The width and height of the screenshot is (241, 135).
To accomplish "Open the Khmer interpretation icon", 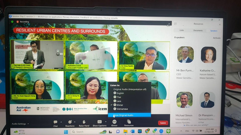I will pos(114,122).
